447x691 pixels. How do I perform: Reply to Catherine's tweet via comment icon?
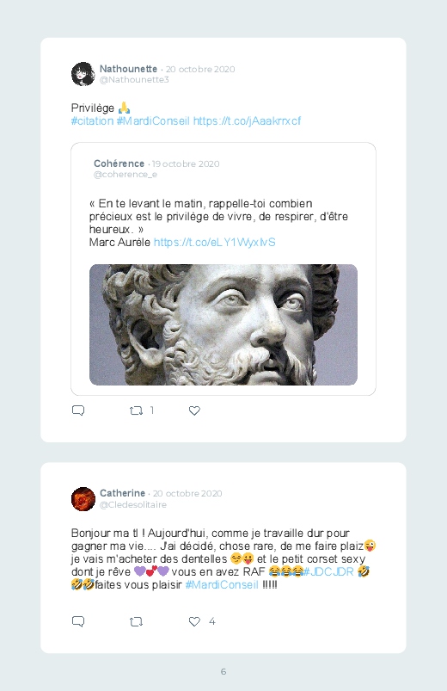[78, 621]
